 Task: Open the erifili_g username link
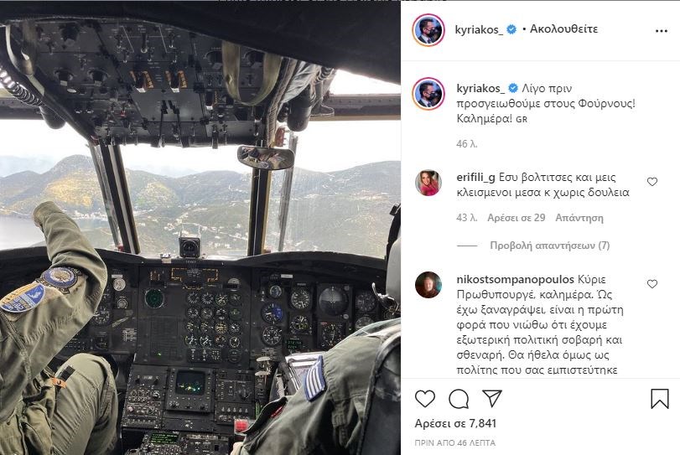475,178
